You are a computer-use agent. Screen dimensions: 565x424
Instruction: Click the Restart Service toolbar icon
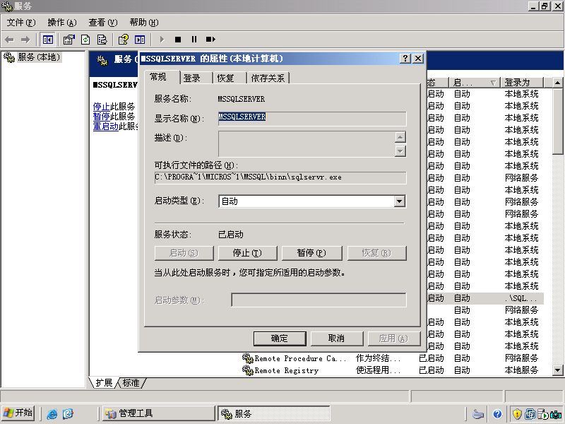click(210, 40)
